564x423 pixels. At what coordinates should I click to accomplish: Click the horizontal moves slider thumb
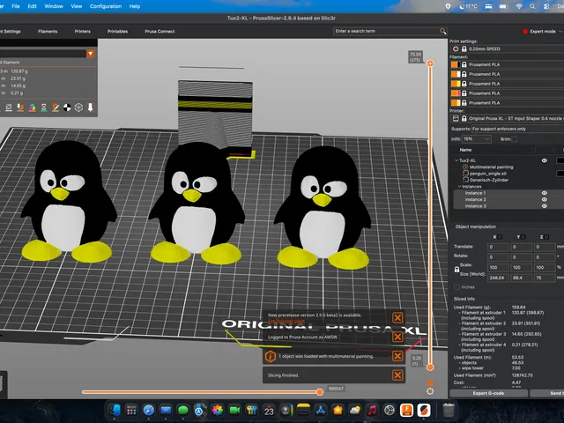(x=319, y=392)
